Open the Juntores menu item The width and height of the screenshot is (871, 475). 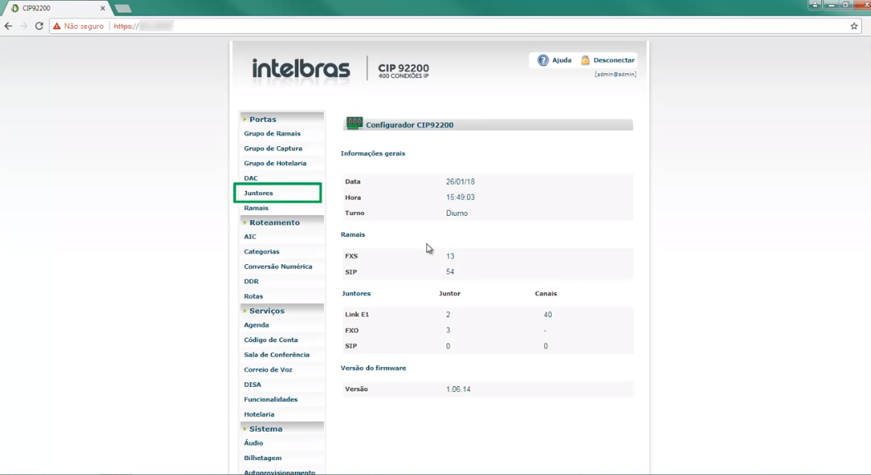click(258, 193)
